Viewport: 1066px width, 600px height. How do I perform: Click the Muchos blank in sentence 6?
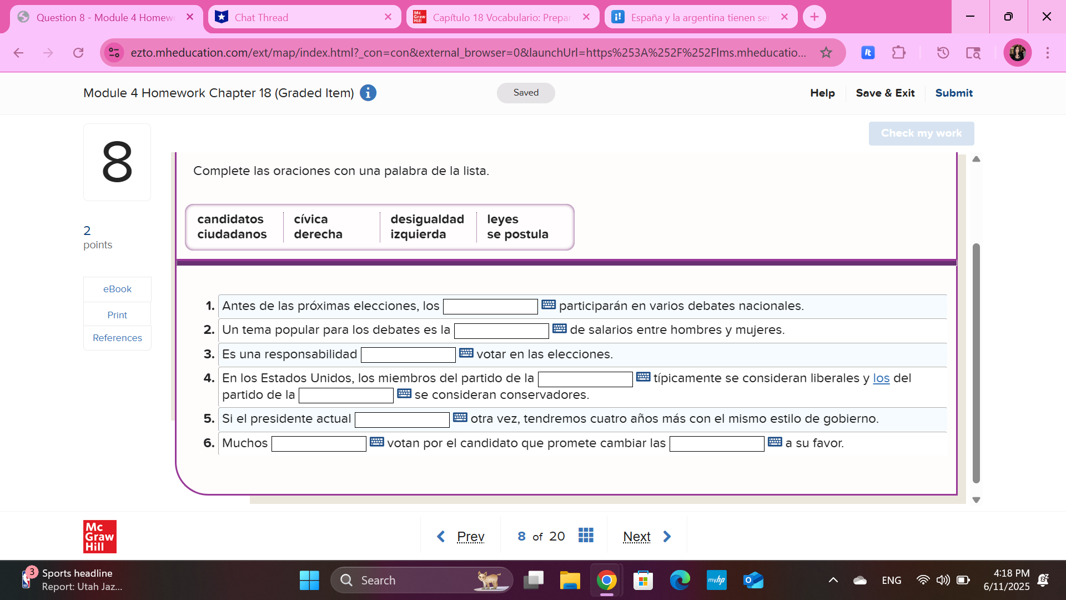319,444
